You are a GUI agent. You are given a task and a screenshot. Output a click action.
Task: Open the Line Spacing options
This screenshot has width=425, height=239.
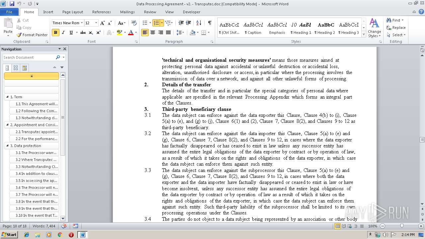[180, 33]
